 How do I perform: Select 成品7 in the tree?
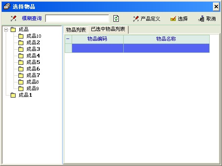click(33, 75)
